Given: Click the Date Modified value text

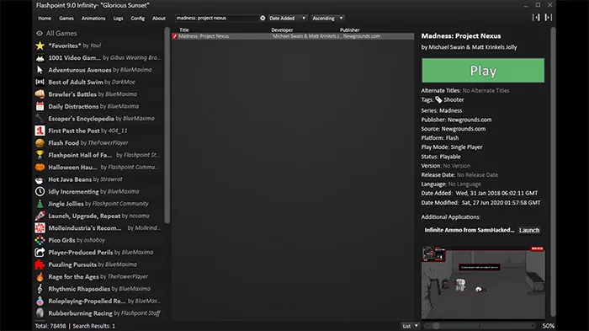Looking at the screenshot, I should pyautogui.click(x=501, y=203).
